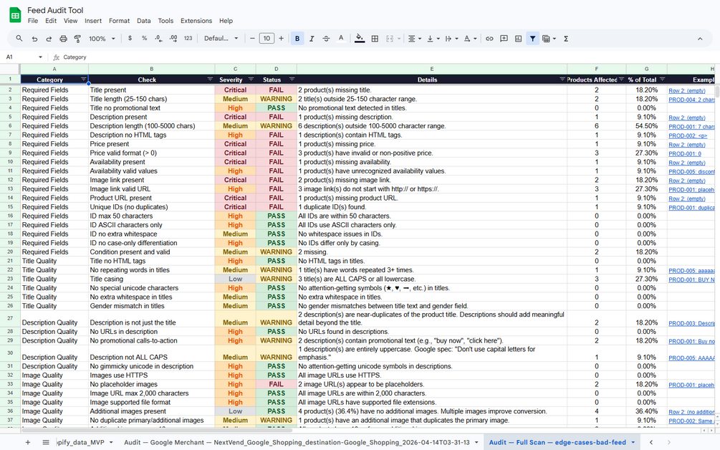This screenshot has width=720, height=450.
Task: Open the name box dropdown arrow
Action: click(x=40, y=57)
